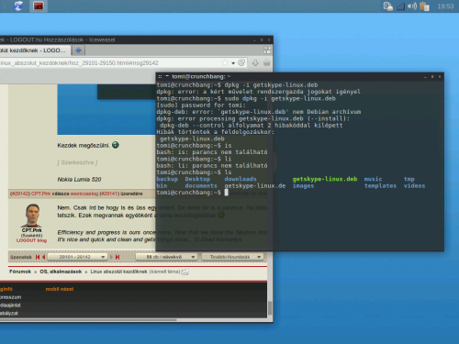Maximize the terminal window

(432, 77)
